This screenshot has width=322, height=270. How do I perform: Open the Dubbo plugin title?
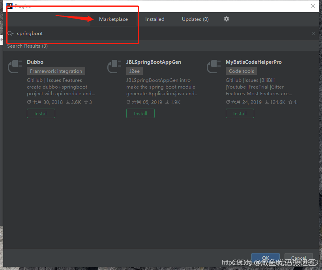coord(35,62)
